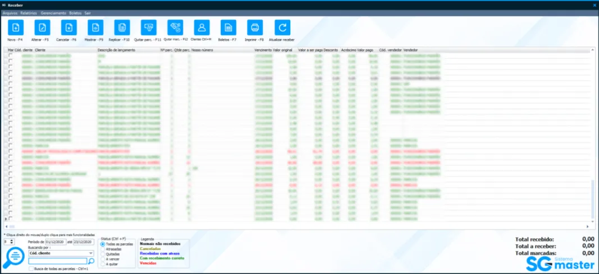
Task: Create a new entry with Novo - F4
Action: pos(16,27)
